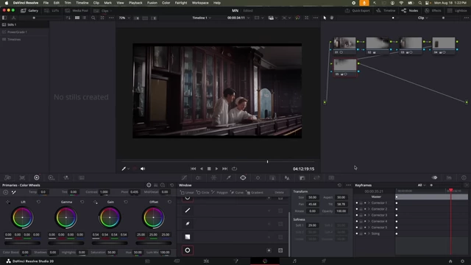Open the node graph Clip dropdown
Viewport: 471px width, 265px height.
(x=422, y=18)
